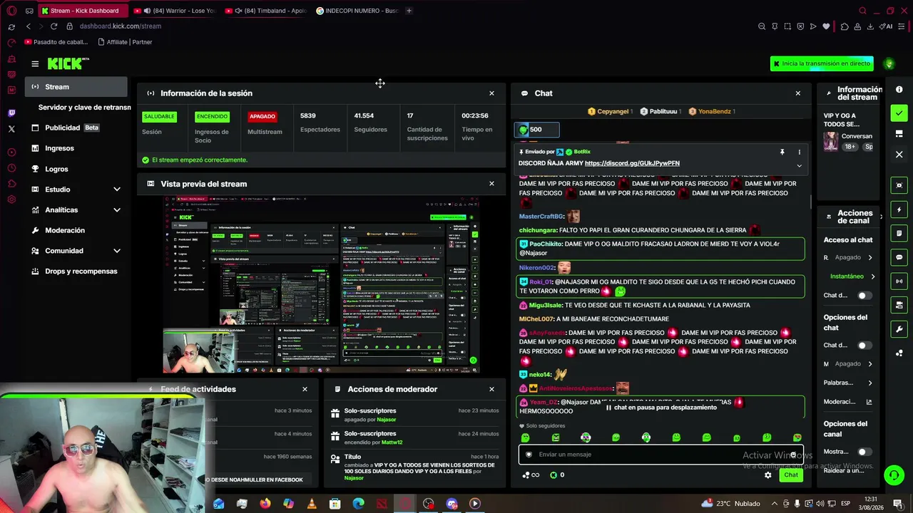Toggle the Mostra... switch
This screenshot has width=913, height=513.
(x=864, y=452)
